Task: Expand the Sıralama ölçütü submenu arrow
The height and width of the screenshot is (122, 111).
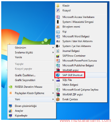Action: click(53, 53)
